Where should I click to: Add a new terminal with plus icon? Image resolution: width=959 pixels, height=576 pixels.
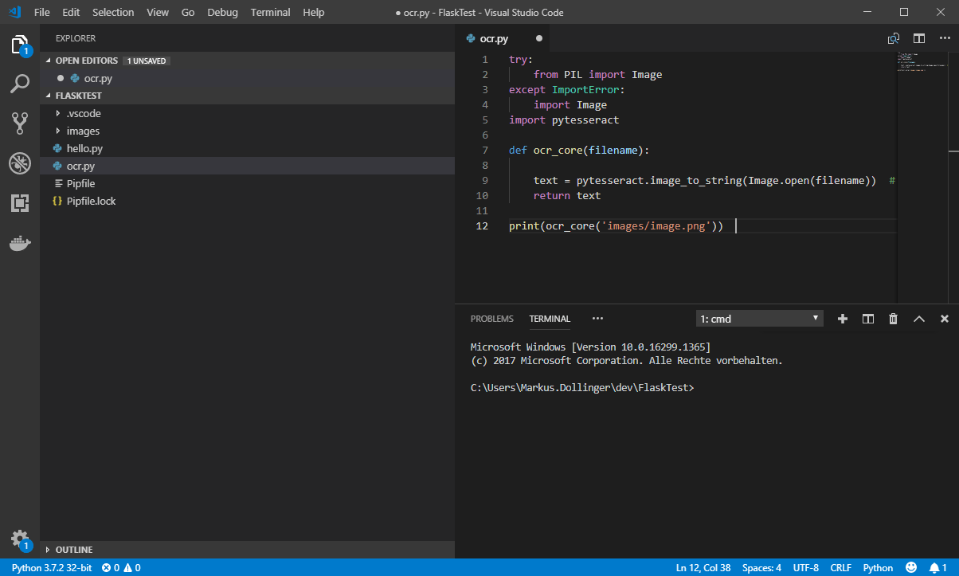pos(843,319)
